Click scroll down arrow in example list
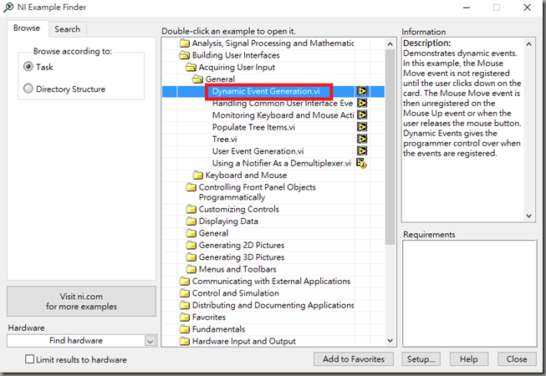 click(390, 341)
